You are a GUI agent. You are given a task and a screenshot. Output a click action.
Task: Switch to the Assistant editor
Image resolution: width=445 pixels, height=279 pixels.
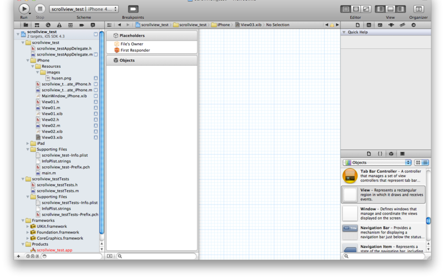click(x=356, y=9)
